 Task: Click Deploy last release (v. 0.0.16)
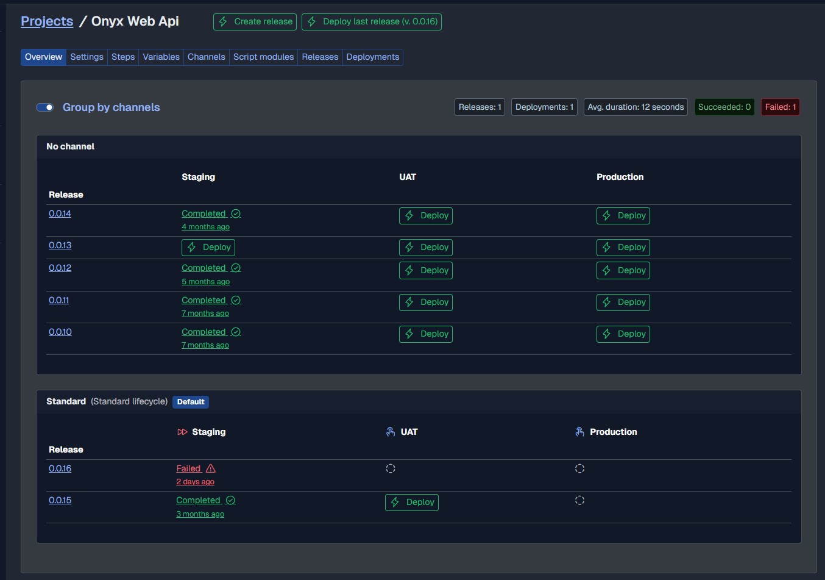pos(372,21)
